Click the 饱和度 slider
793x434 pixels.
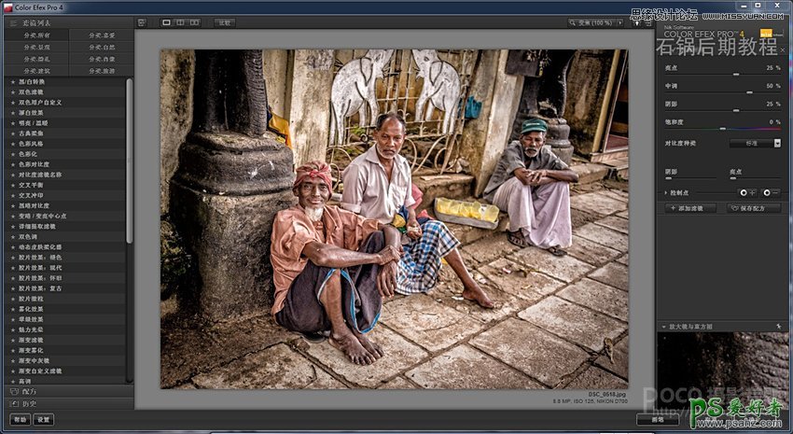720,127
